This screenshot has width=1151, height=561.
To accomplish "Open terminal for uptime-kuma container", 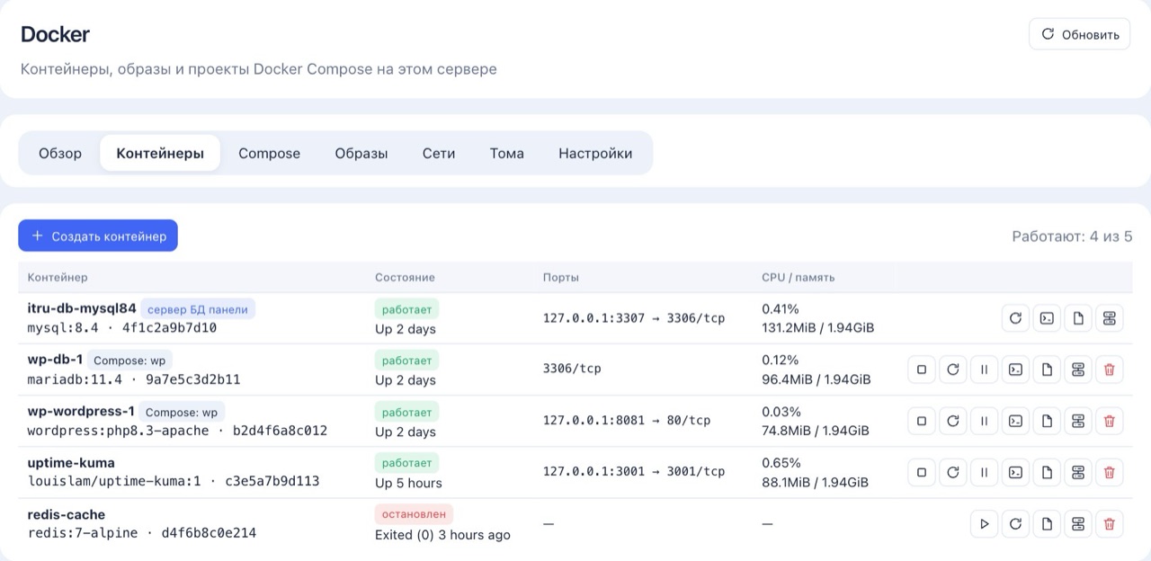I will pos(1015,472).
